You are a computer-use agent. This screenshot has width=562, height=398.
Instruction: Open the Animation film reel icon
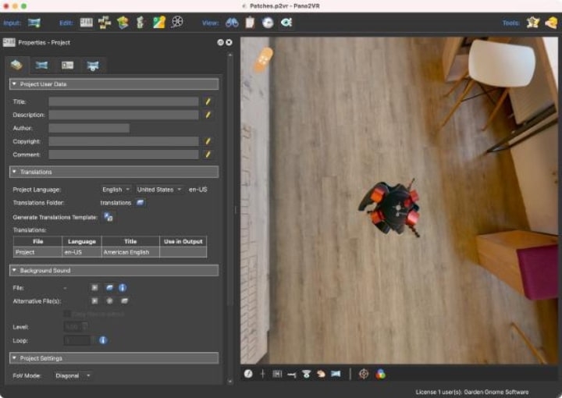tap(177, 22)
